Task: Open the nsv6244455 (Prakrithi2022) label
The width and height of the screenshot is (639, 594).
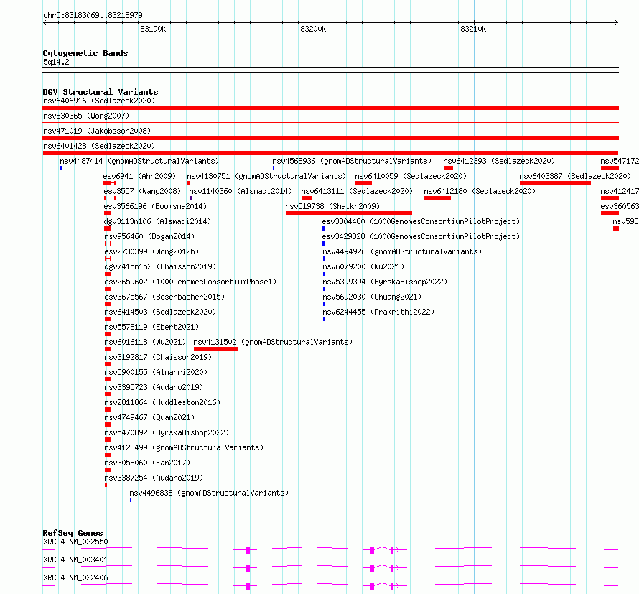Action: (x=378, y=312)
